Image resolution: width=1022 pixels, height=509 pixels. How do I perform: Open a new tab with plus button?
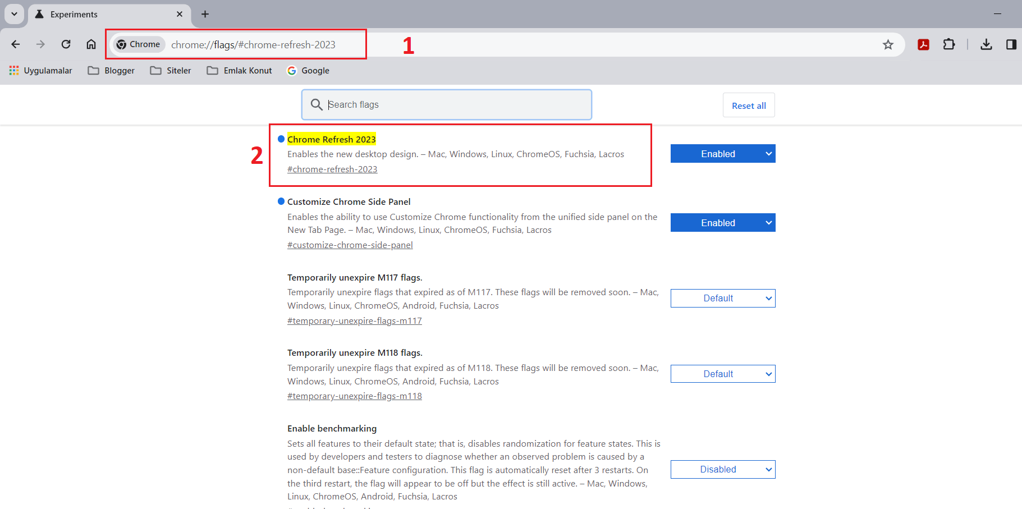coord(205,14)
